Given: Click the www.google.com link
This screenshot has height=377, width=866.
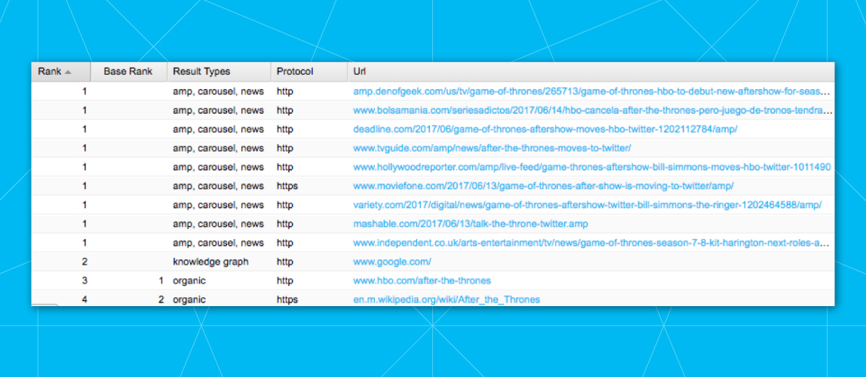Looking at the screenshot, I should click(392, 262).
